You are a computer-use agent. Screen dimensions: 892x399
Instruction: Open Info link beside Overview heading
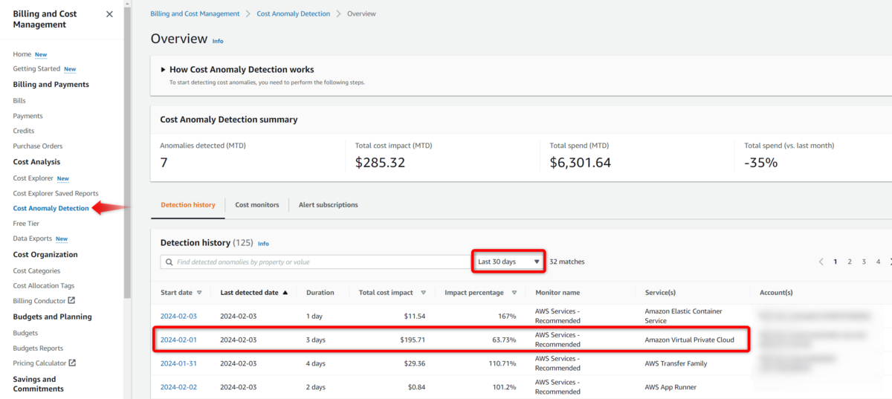[218, 41]
